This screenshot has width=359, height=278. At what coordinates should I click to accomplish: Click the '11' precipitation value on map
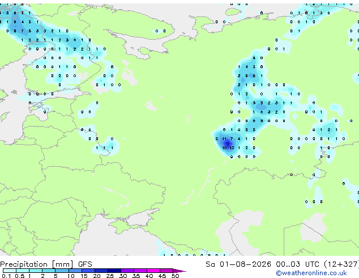pos(224,139)
